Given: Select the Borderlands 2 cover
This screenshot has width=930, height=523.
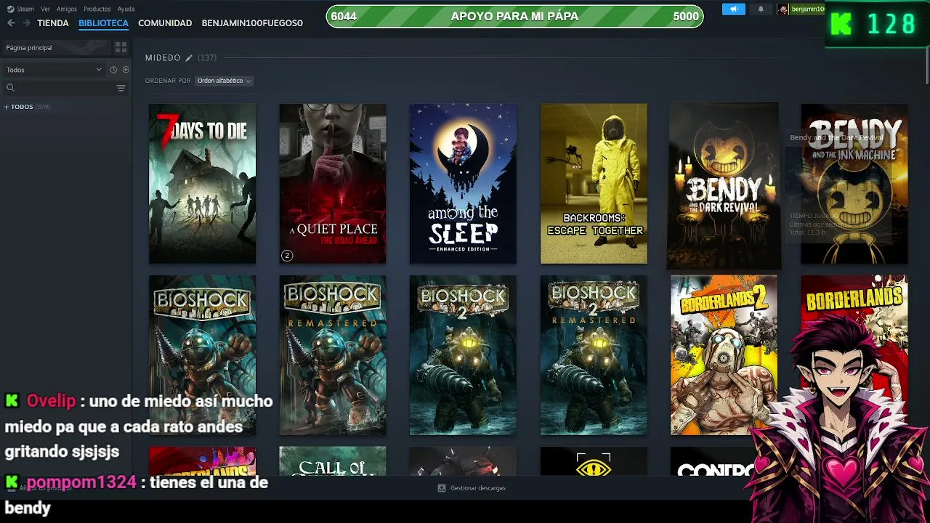Looking at the screenshot, I should 724,355.
